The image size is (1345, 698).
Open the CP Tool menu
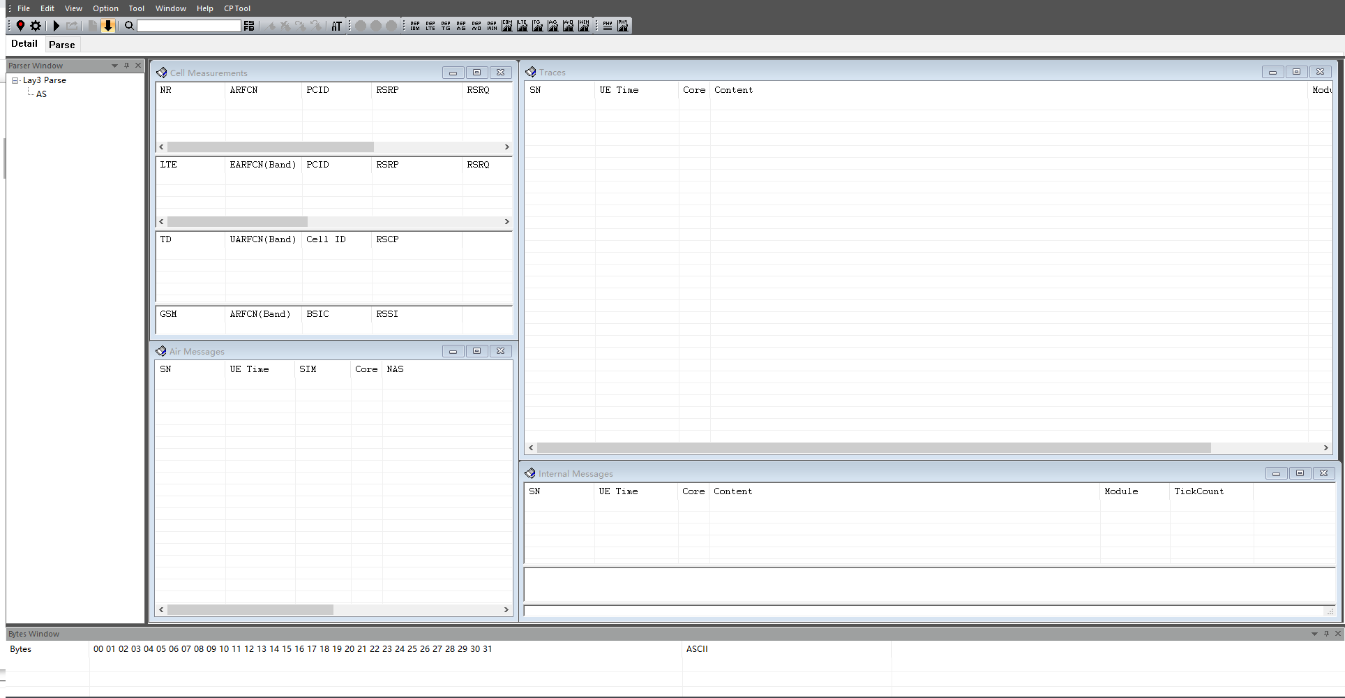pos(236,8)
